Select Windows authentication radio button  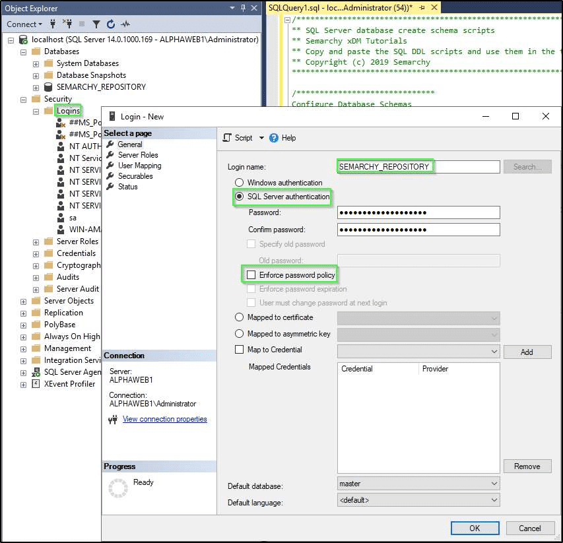239,183
